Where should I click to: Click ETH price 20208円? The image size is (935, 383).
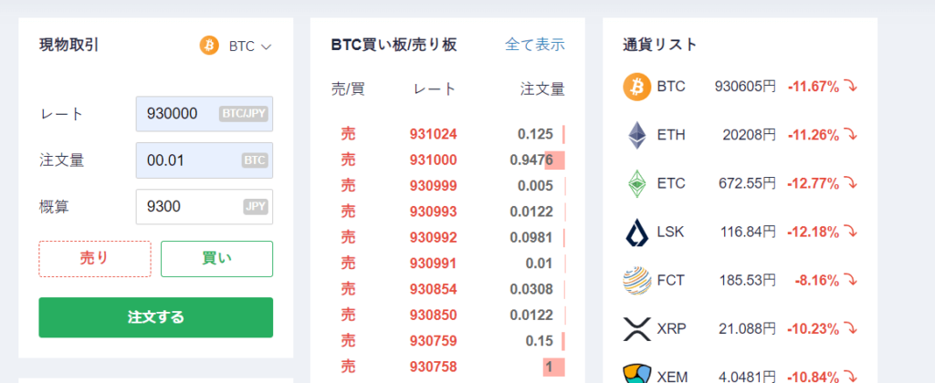point(749,135)
